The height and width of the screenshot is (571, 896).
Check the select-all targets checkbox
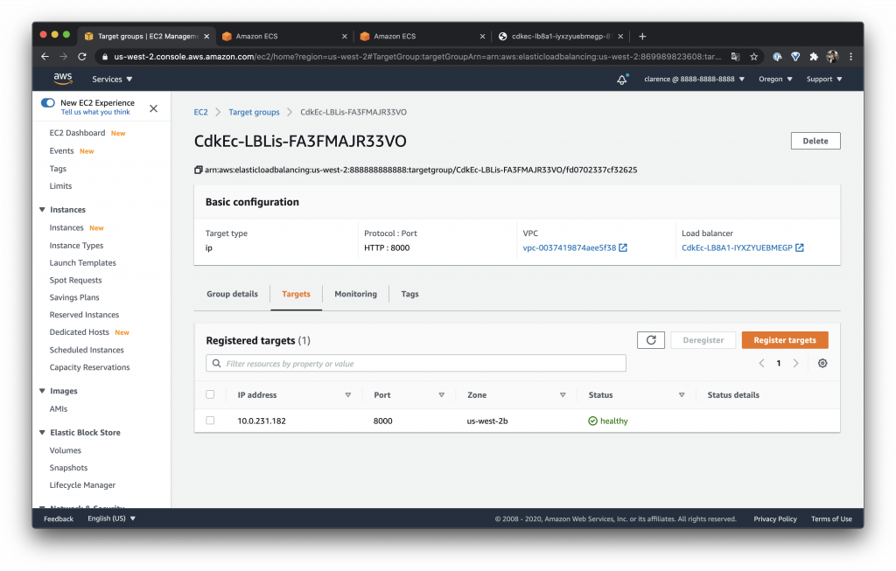210,394
